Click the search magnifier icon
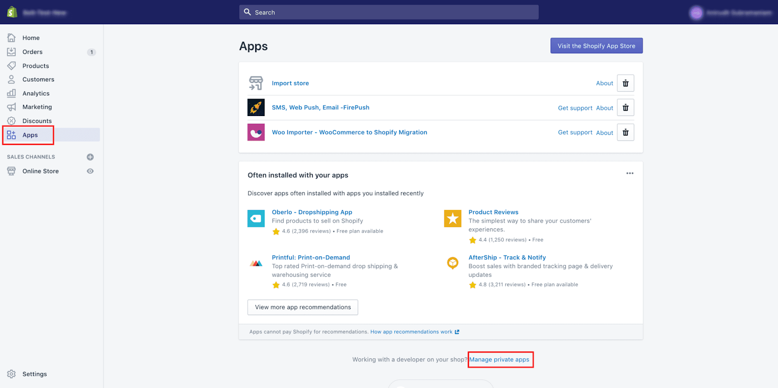 (x=248, y=12)
